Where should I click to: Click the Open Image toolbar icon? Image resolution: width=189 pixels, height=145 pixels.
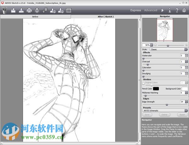(x=13, y=10)
